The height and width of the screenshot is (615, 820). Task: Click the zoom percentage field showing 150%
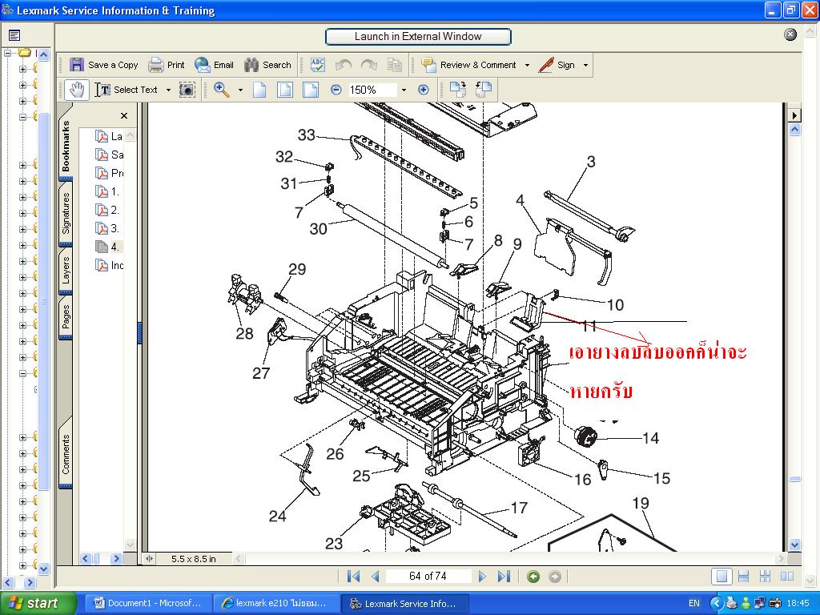click(x=372, y=90)
